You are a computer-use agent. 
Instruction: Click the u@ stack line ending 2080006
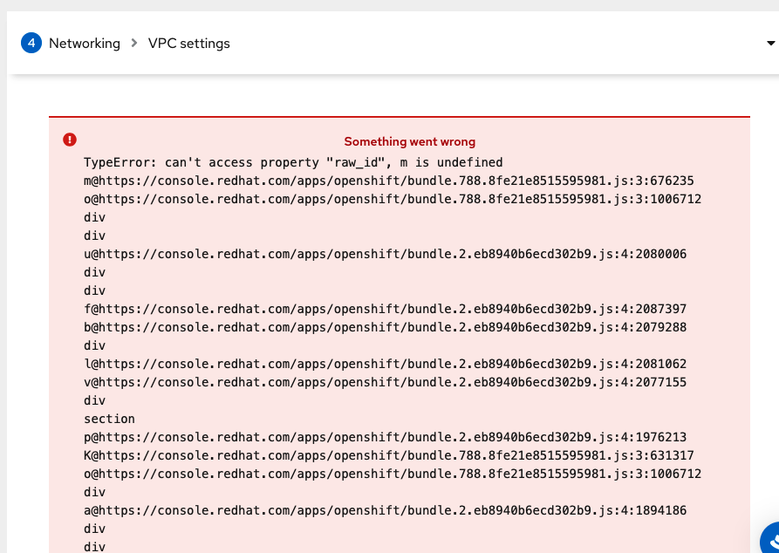click(385, 254)
